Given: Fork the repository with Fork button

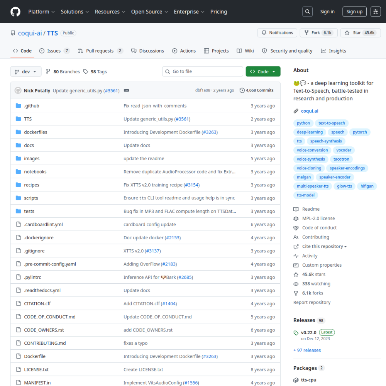Looking at the screenshot, I should 319,33.
